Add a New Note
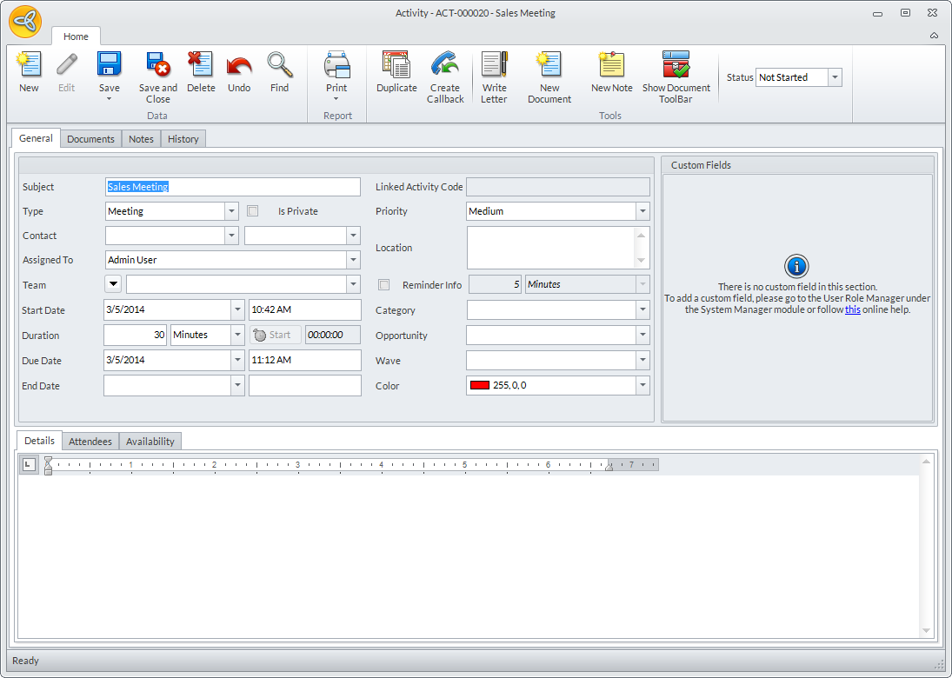This screenshot has height=678, width=952. [x=612, y=66]
